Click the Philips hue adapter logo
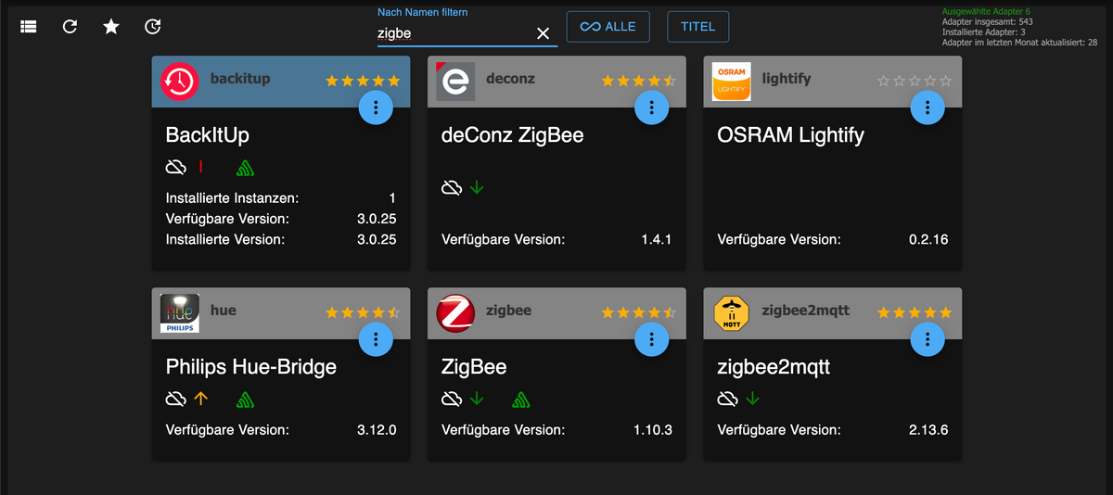1113x495 pixels. [x=180, y=313]
